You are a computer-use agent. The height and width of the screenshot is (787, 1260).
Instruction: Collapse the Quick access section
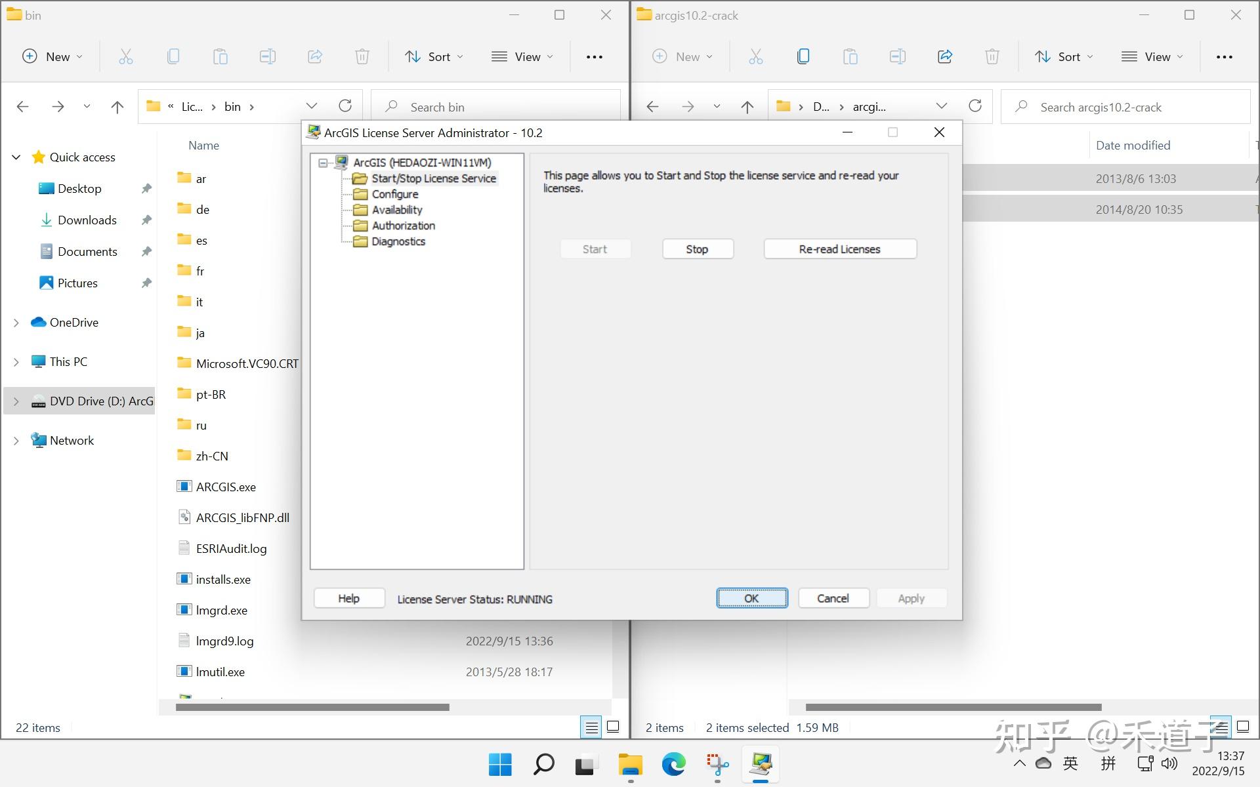(16, 157)
